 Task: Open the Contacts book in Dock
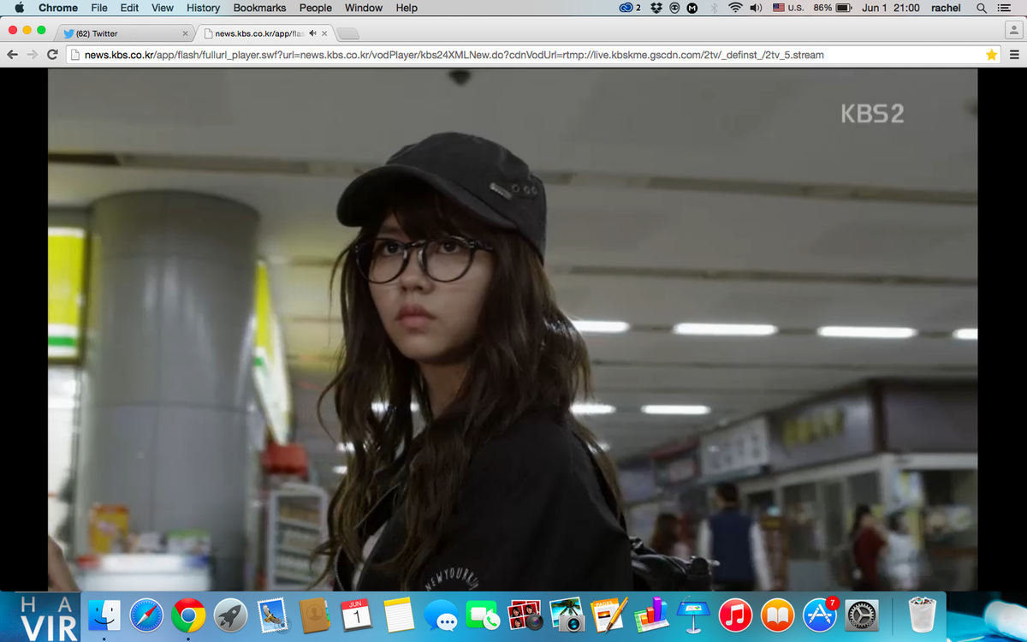314,615
